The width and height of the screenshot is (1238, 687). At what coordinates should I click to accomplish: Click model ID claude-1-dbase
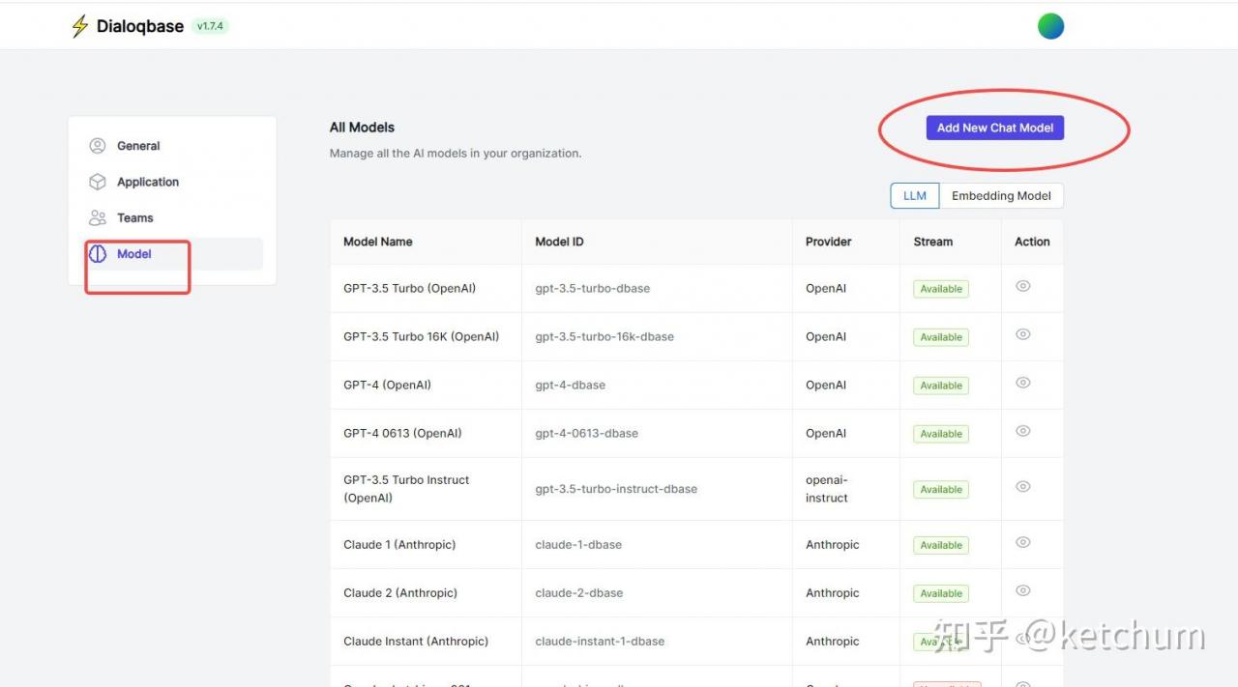[x=578, y=544]
